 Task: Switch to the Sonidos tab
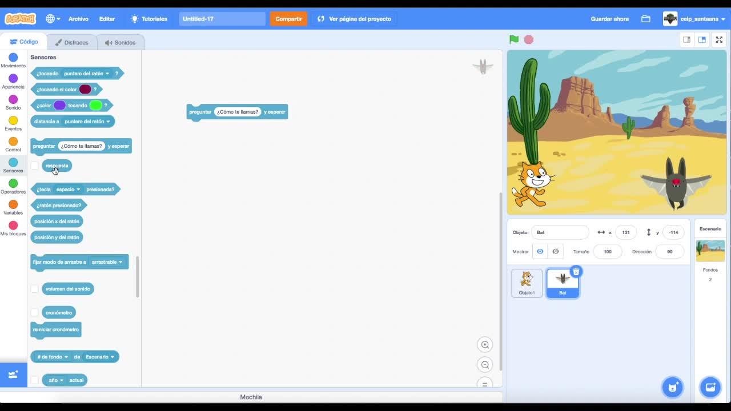point(120,42)
